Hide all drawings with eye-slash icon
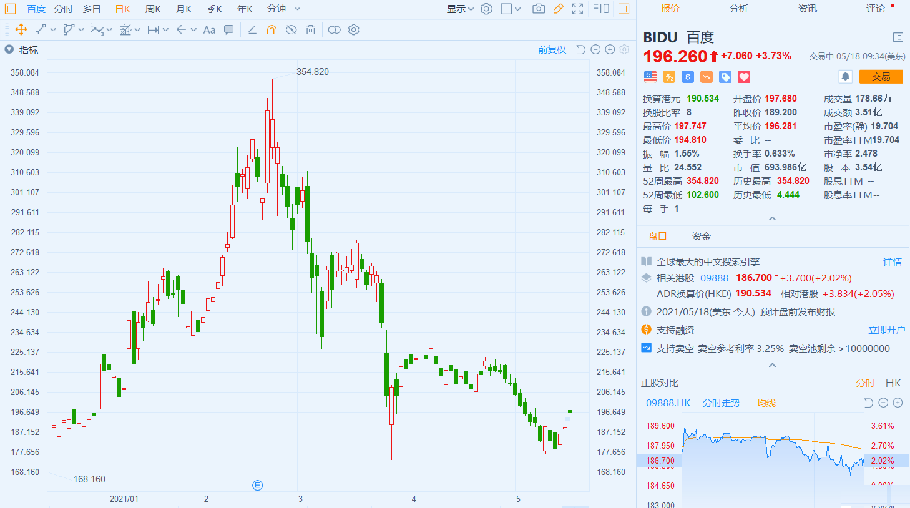Image resolution: width=910 pixels, height=508 pixels. pos(291,29)
